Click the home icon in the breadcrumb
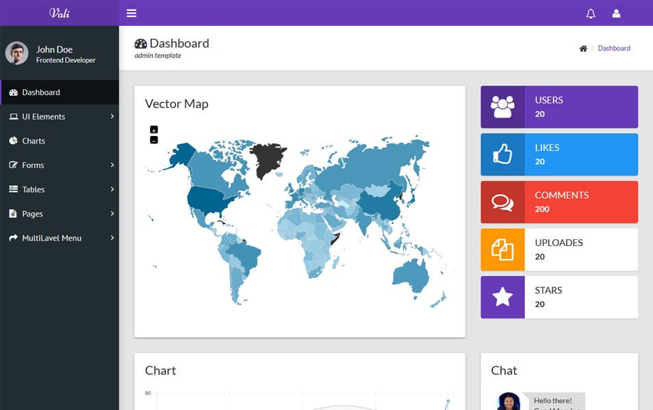 click(x=582, y=48)
